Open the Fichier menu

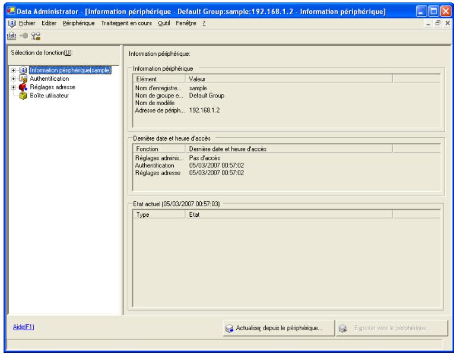pos(27,23)
